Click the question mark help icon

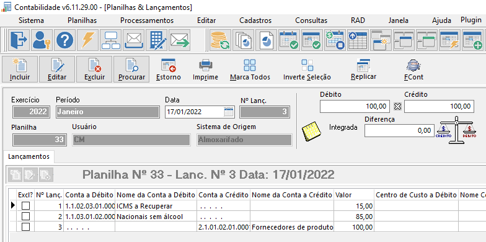pyautogui.click(x=64, y=40)
